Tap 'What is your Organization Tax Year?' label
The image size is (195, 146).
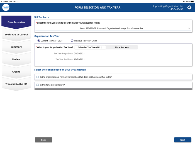[55, 47]
